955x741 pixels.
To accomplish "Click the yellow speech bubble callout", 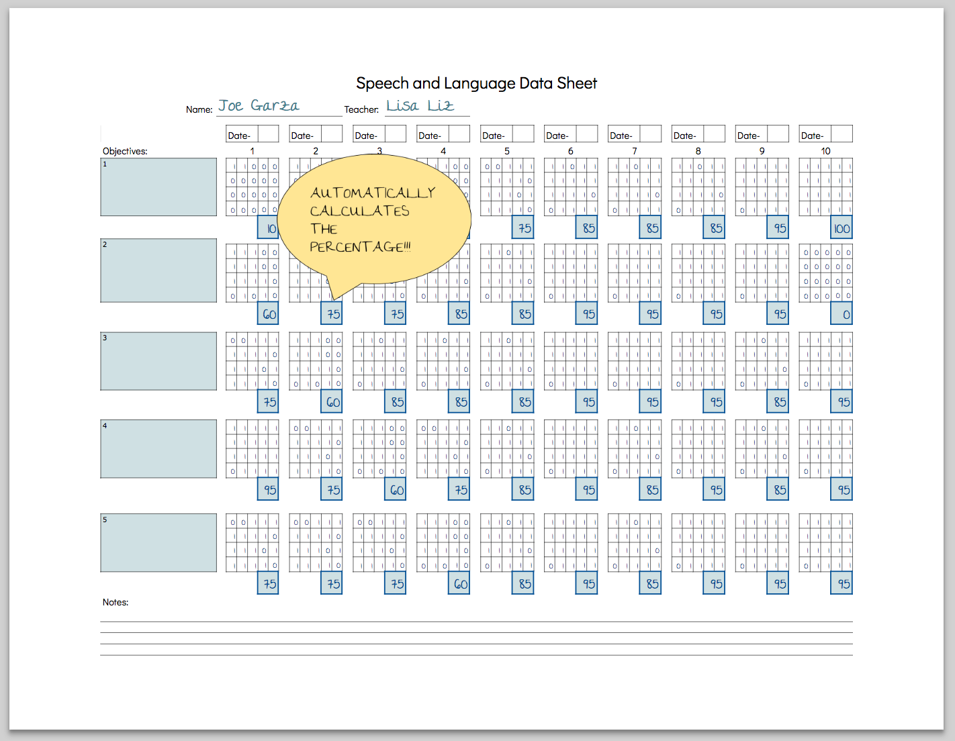I will [x=376, y=218].
